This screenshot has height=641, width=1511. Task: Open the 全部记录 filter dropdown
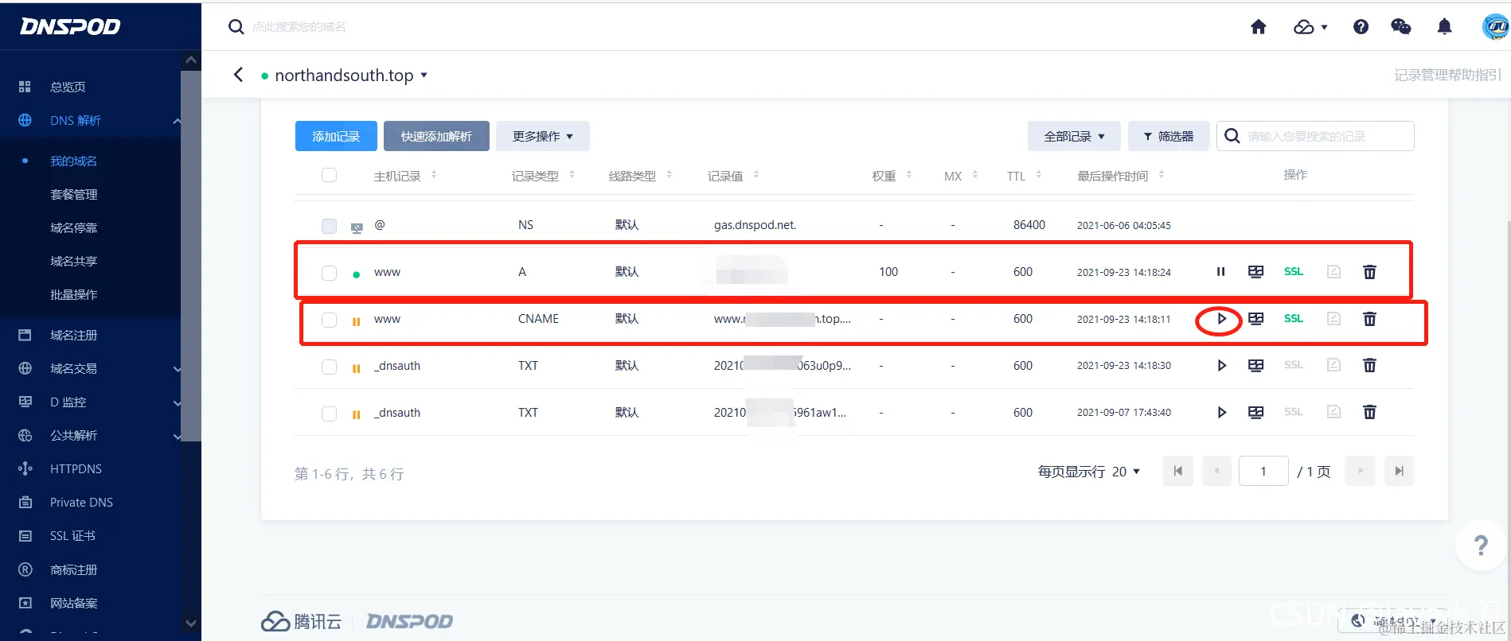1074,136
